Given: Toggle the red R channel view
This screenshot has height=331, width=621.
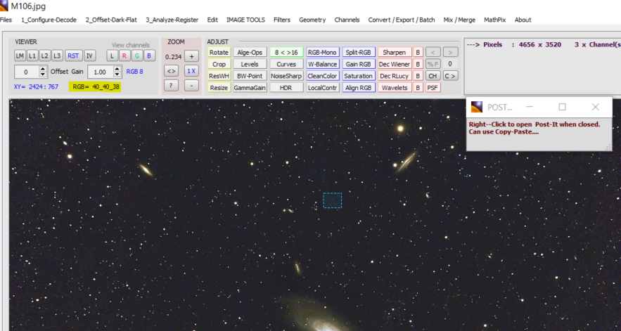Looking at the screenshot, I should [124, 56].
